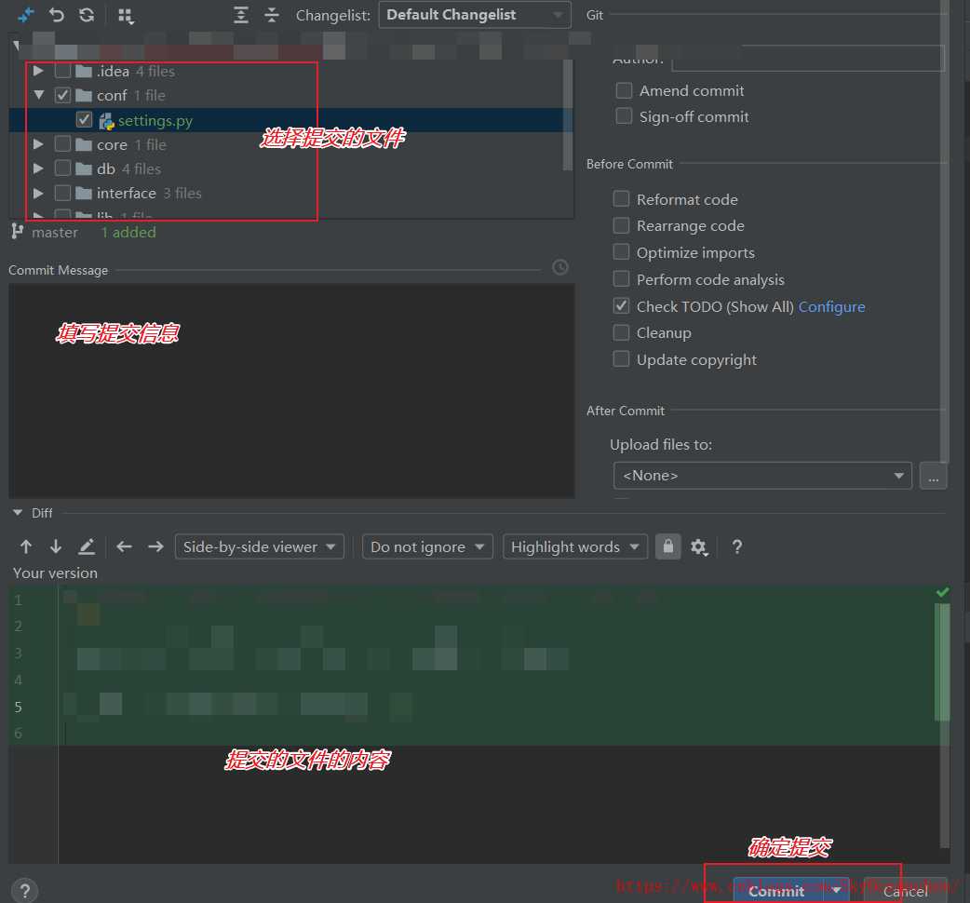Enable Reformat code before commit
The height and width of the screenshot is (903, 970).
[621, 199]
